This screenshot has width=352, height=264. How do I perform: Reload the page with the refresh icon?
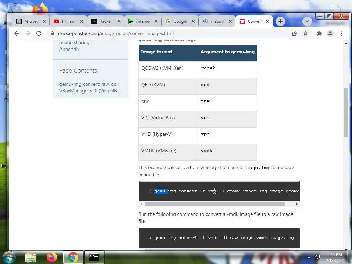pos(39,33)
